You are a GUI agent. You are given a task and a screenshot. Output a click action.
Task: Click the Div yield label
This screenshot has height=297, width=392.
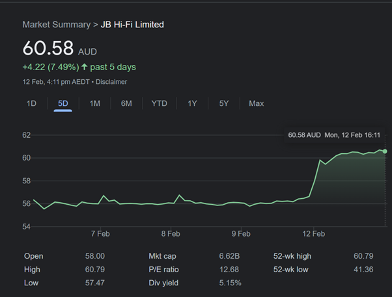(163, 283)
